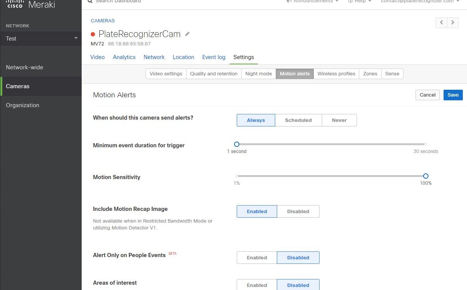Screen dimensions: 467x290
Task: Go to next camera with right chevron
Action: 453,23
